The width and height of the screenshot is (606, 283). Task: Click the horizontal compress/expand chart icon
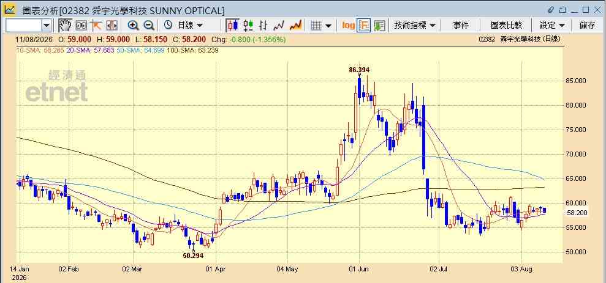pos(112,26)
